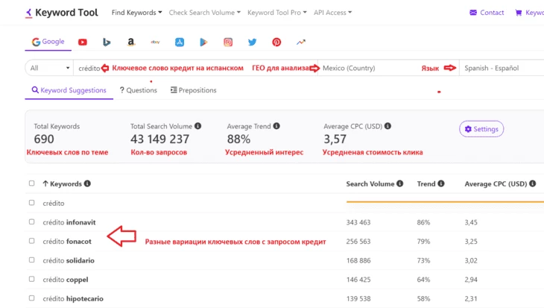Image resolution: width=544 pixels, height=308 pixels.
Task: Check the crédito fonacot checkbox
Action: (31, 241)
